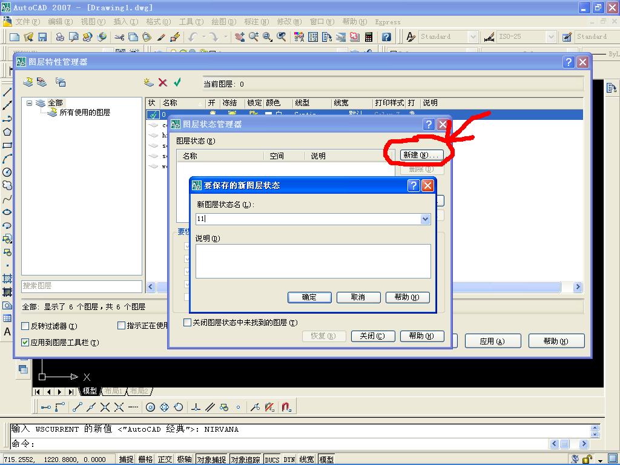Image resolution: width=620 pixels, height=465 pixels.
Task: Click the Match Properties brush icon
Action: 161,37
